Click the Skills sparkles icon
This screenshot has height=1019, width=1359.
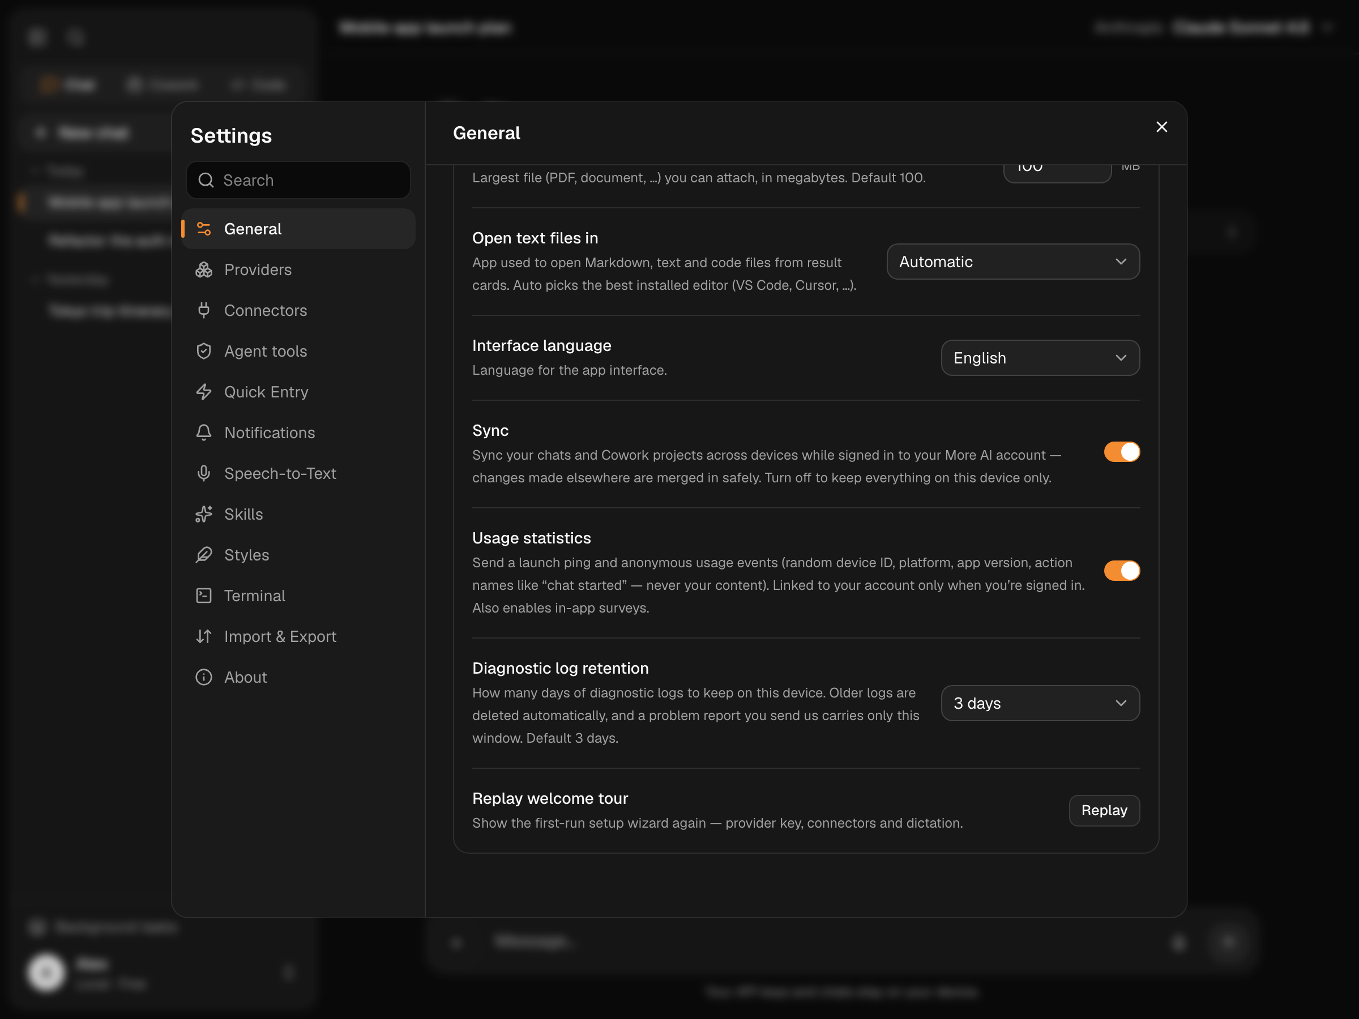(203, 514)
